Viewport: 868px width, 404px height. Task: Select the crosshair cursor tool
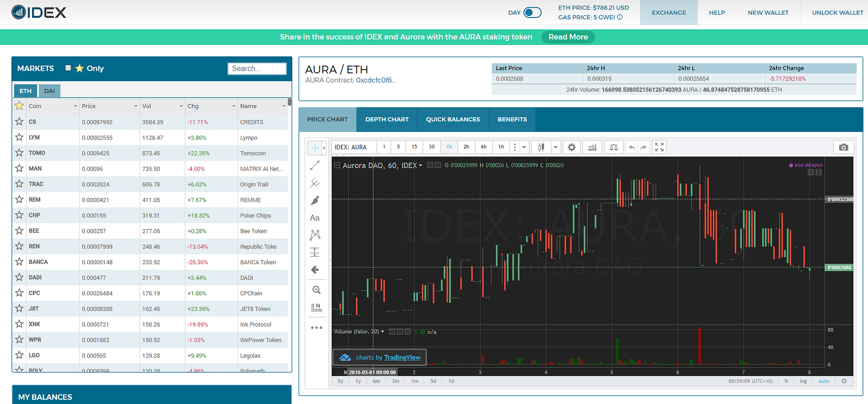pyautogui.click(x=315, y=148)
